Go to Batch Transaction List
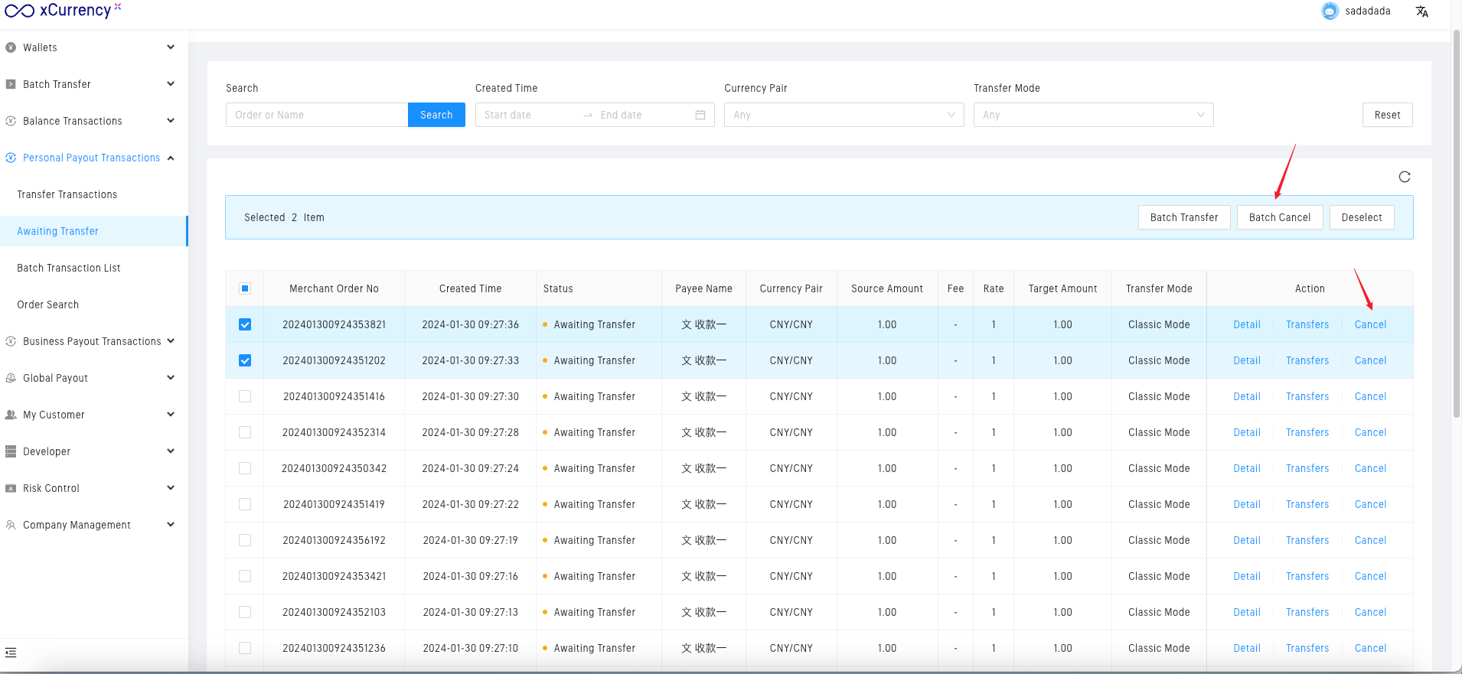The height and width of the screenshot is (674, 1462). tap(69, 268)
